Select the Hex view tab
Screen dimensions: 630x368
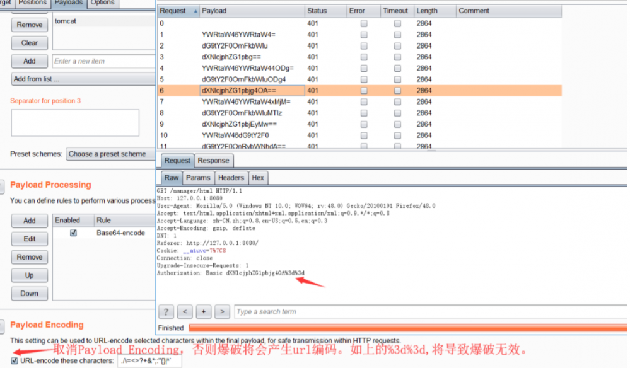(x=258, y=178)
